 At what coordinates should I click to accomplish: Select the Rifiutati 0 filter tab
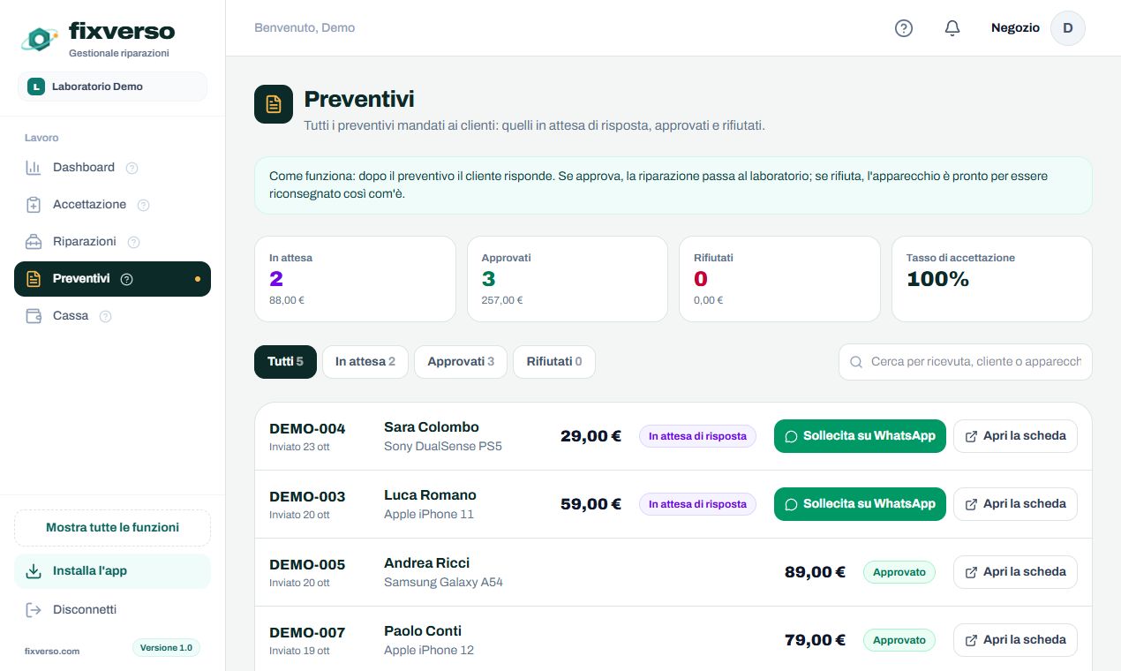coord(554,362)
